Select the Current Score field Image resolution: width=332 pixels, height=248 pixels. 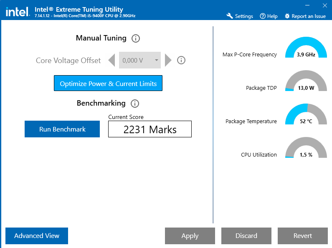tap(150, 129)
